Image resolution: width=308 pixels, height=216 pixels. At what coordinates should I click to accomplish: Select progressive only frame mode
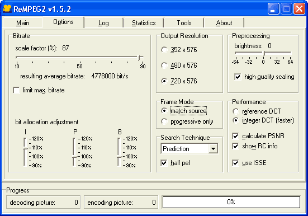point(164,121)
